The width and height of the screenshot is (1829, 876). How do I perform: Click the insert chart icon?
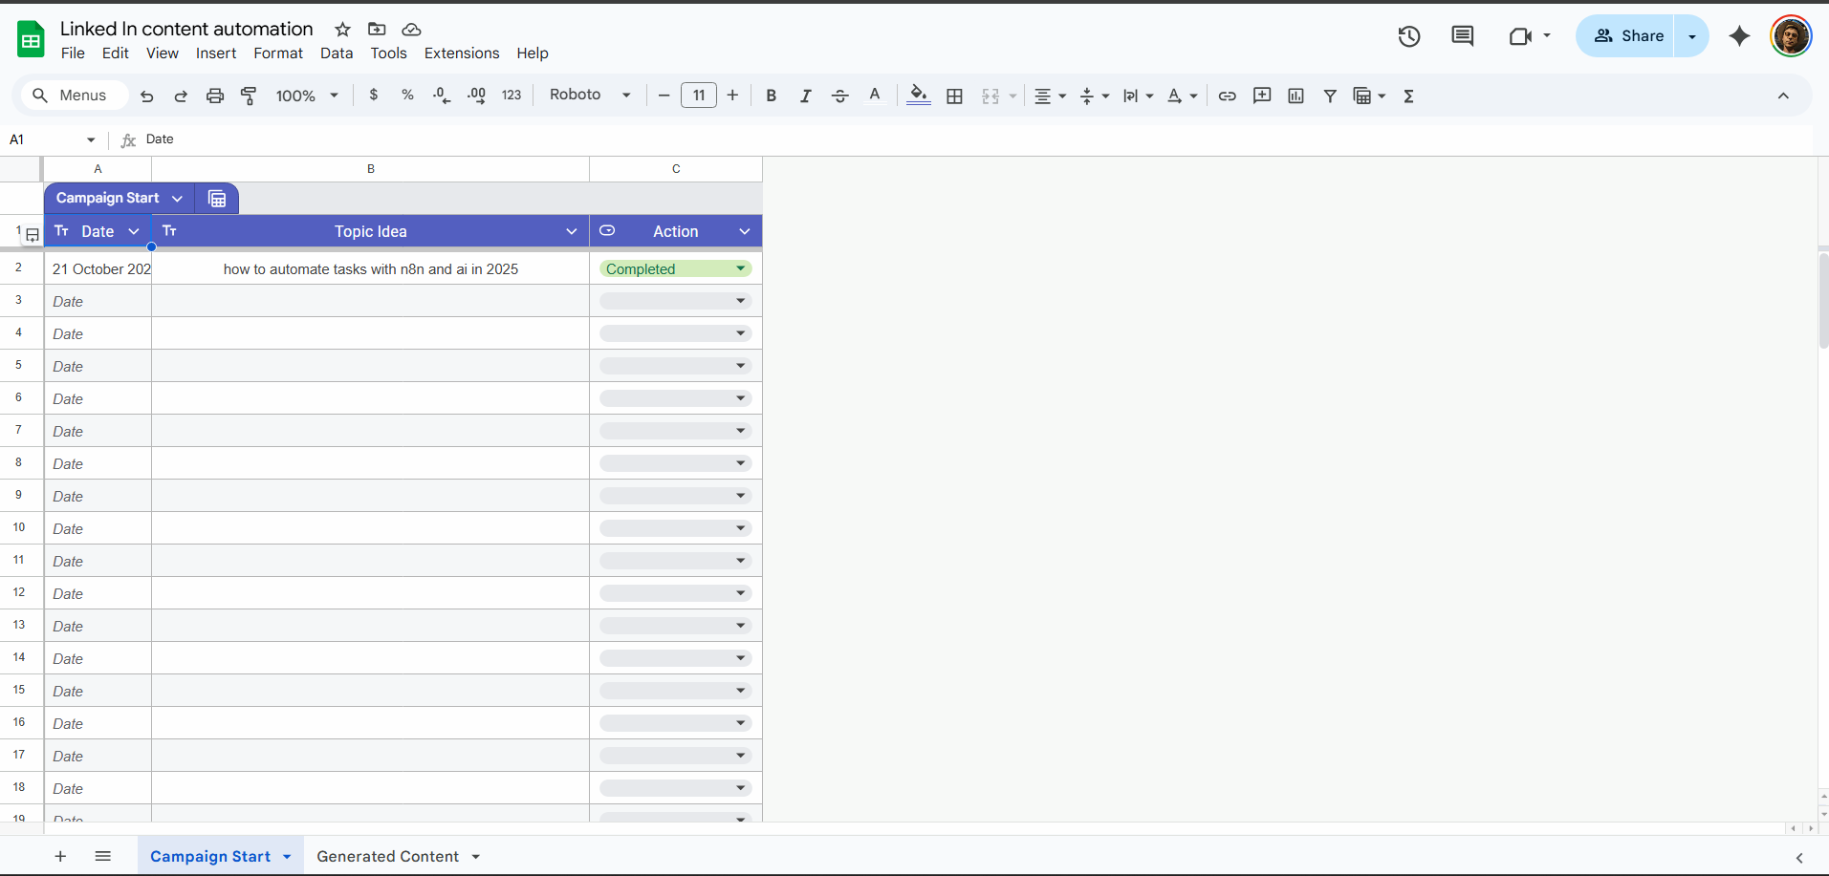(1296, 96)
